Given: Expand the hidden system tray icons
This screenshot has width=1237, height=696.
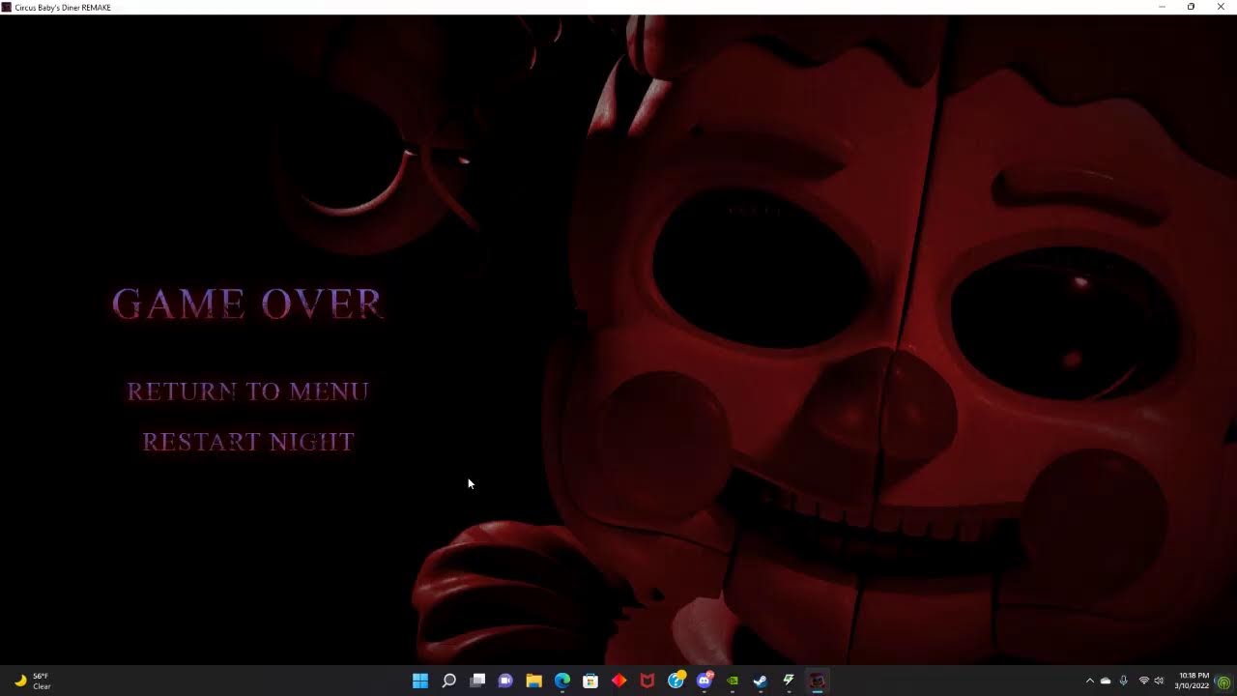Looking at the screenshot, I should click(x=1090, y=681).
